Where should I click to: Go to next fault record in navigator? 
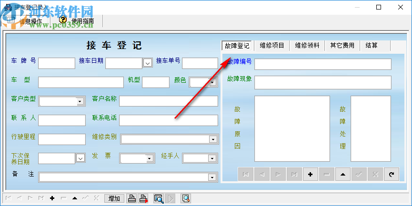tap(278, 174)
